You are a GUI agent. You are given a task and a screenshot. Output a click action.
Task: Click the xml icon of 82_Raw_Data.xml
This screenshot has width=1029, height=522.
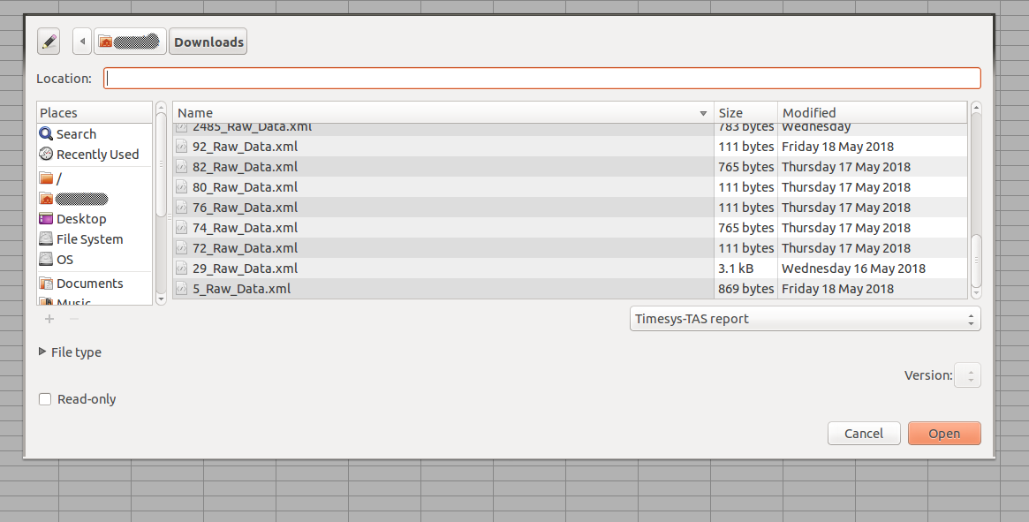pos(182,167)
